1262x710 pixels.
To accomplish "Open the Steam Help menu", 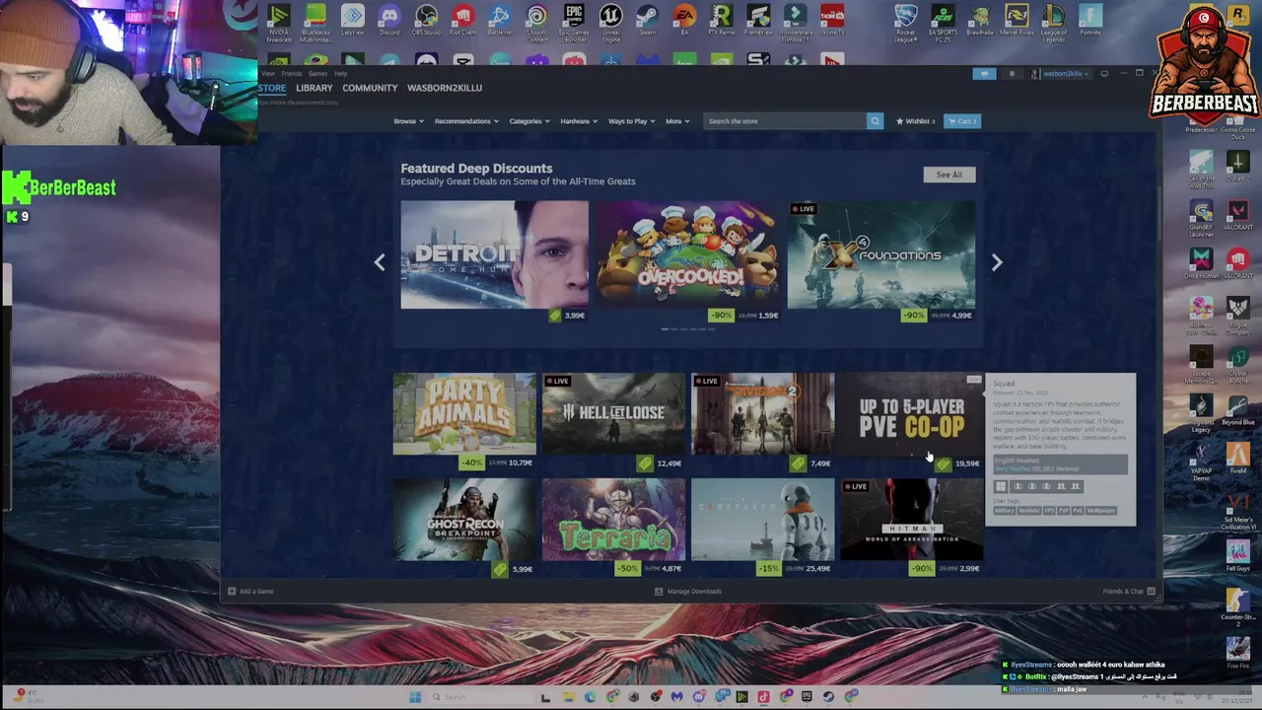I will (340, 74).
